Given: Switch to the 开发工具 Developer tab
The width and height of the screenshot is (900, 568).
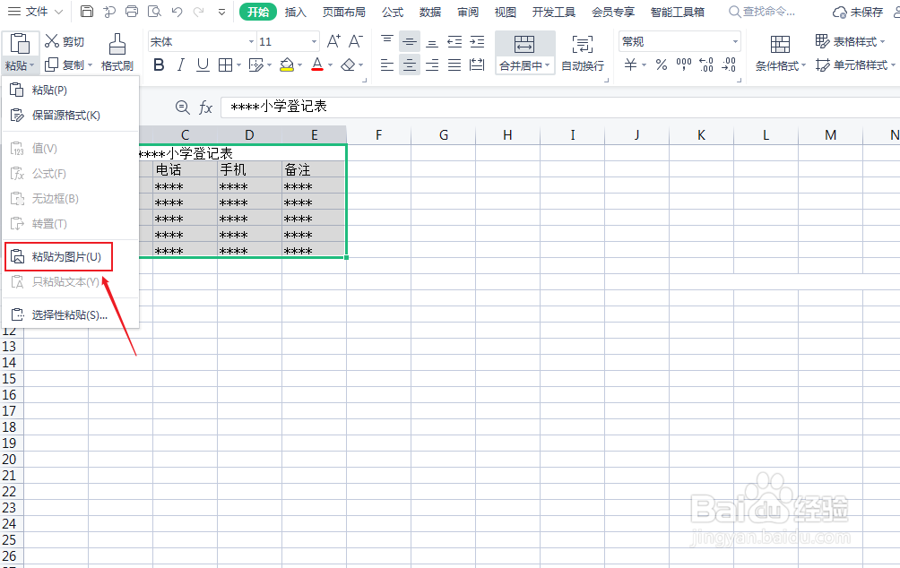Looking at the screenshot, I should coord(554,12).
